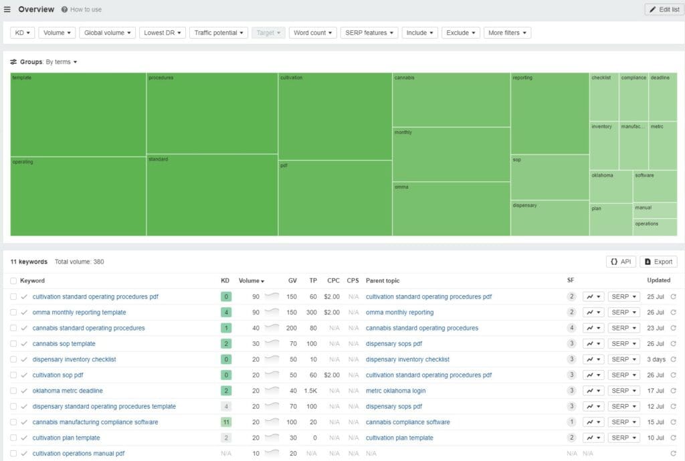Open the KD filter dropdown

coord(22,33)
